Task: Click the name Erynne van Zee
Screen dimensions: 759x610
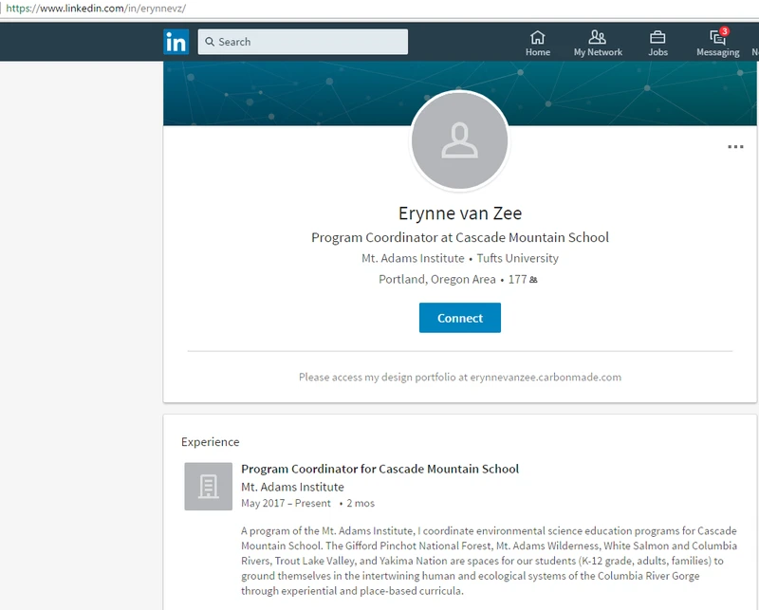Action: click(x=460, y=213)
